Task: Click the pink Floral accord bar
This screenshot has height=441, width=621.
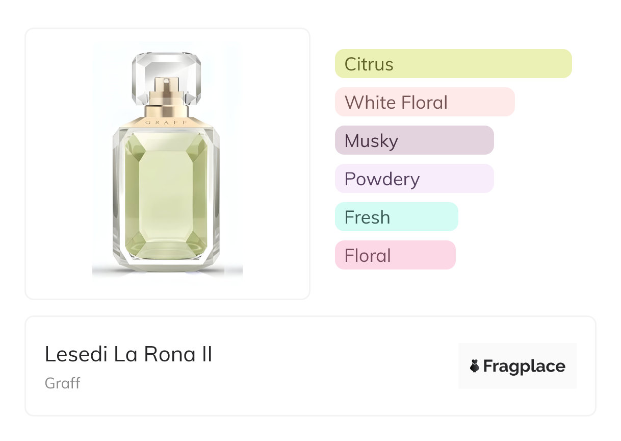Action: click(395, 255)
